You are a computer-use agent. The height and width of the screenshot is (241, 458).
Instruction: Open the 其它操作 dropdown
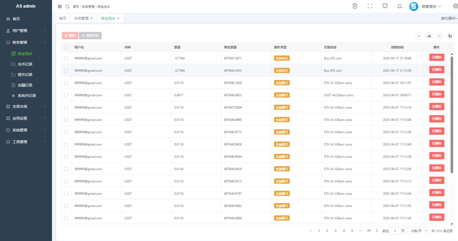[449, 18]
